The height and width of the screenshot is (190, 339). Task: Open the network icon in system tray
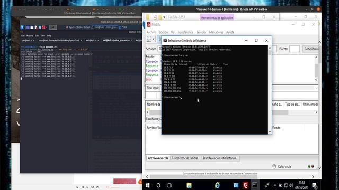pyautogui.click(x=286, y=185)
